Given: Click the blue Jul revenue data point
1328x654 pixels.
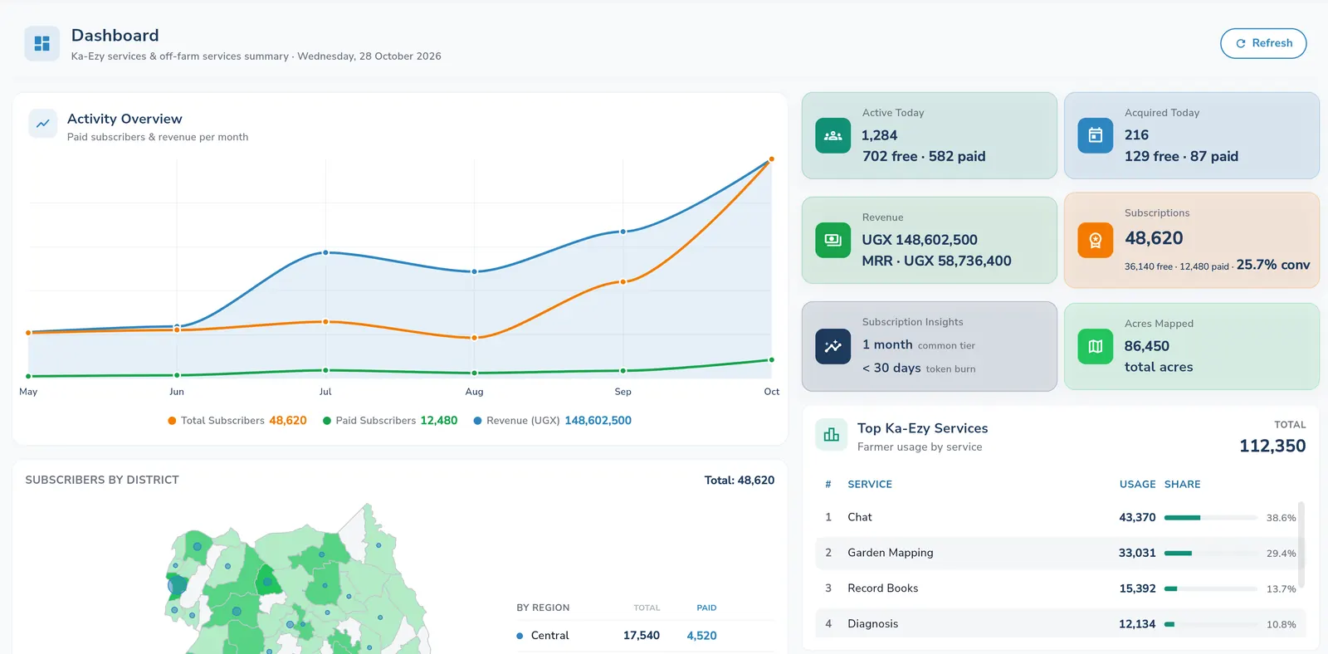Looking at the screenshot, I should coord(325,252).
